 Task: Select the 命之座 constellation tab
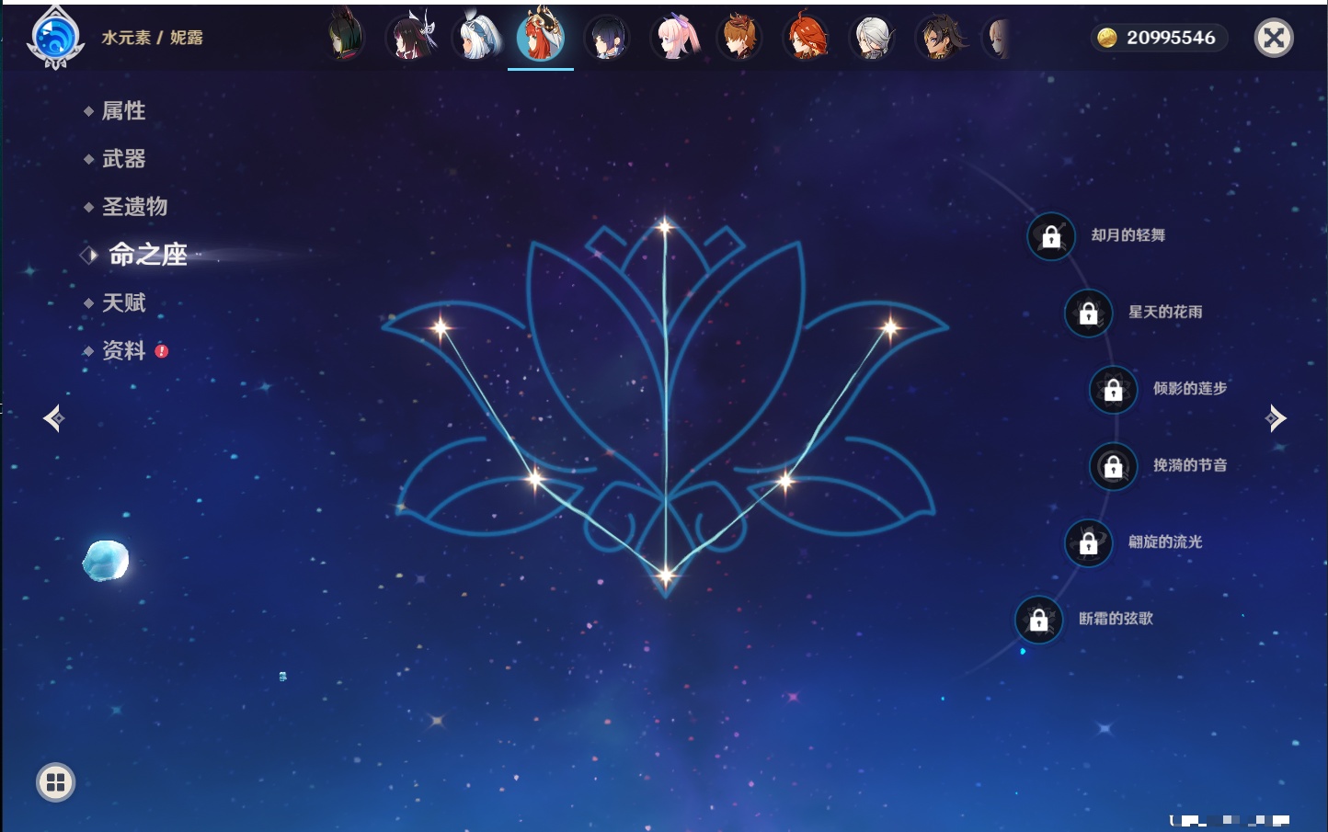[147, 255]
